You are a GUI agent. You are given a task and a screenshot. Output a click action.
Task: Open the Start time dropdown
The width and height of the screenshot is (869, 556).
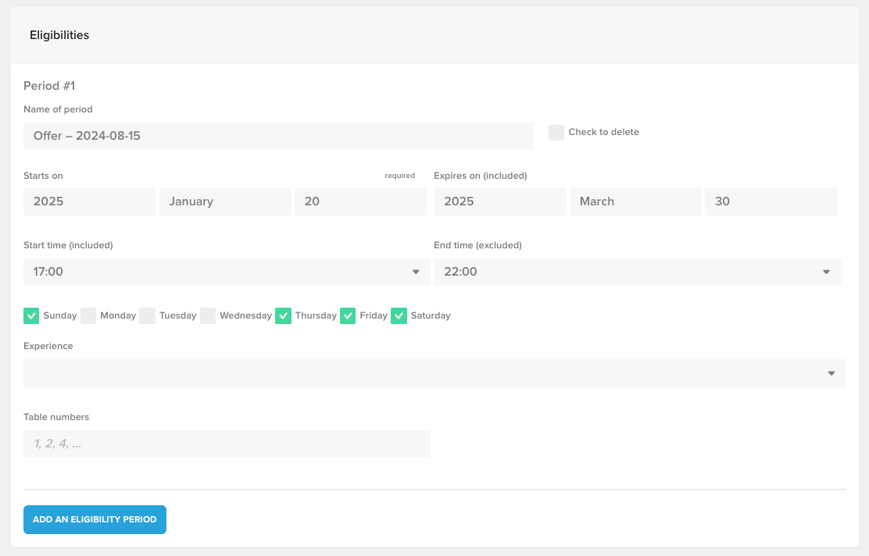[227, 272]
